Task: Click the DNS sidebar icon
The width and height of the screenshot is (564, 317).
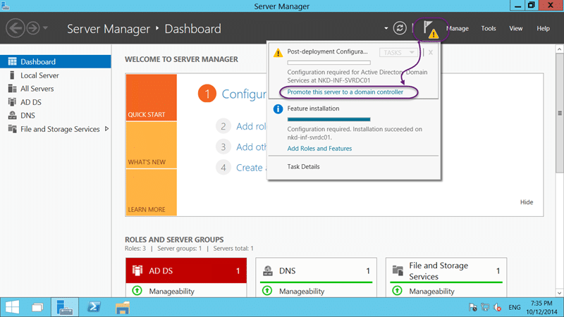Action: 12,116
